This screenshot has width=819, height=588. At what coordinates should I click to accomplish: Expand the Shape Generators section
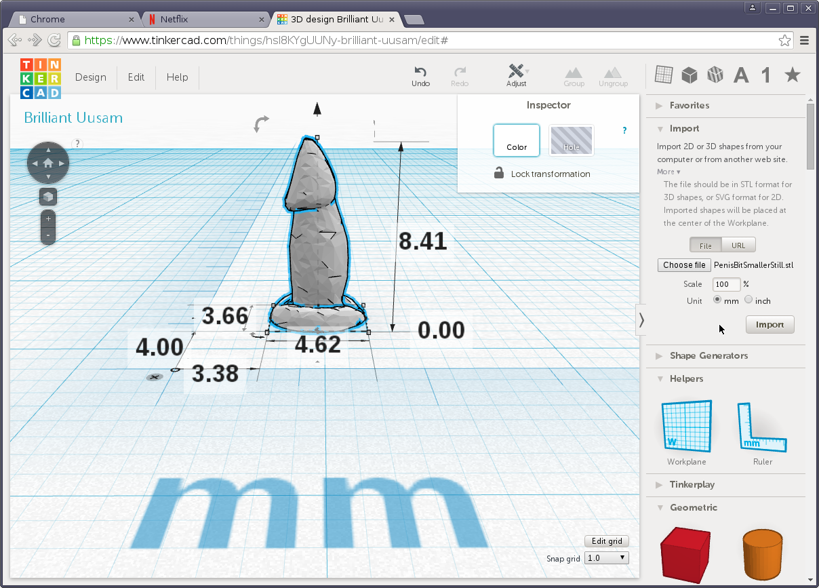tap(708, 355)
